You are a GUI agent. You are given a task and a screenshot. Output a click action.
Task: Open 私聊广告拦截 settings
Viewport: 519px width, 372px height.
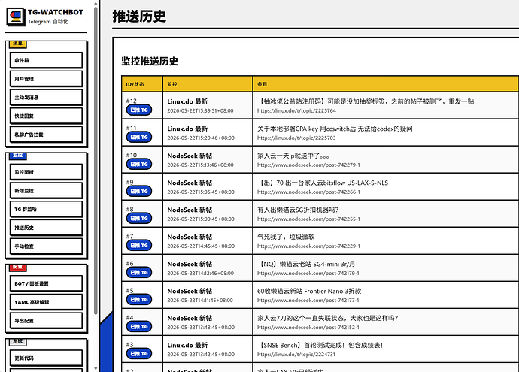click(x=46, y=135)
